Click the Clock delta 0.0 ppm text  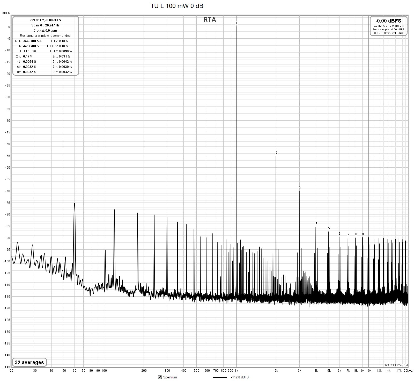point(45,31)
